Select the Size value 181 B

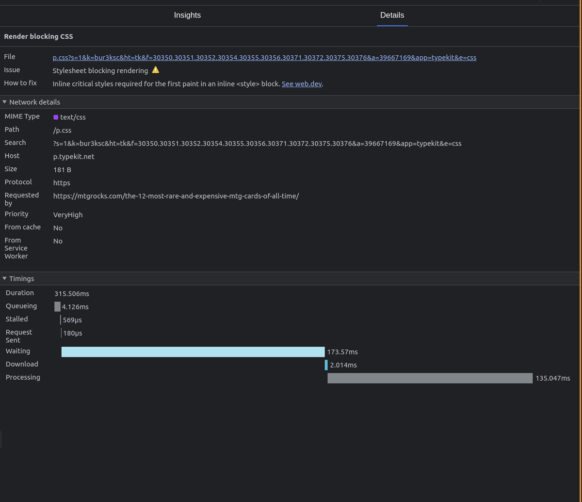point(62,169)
